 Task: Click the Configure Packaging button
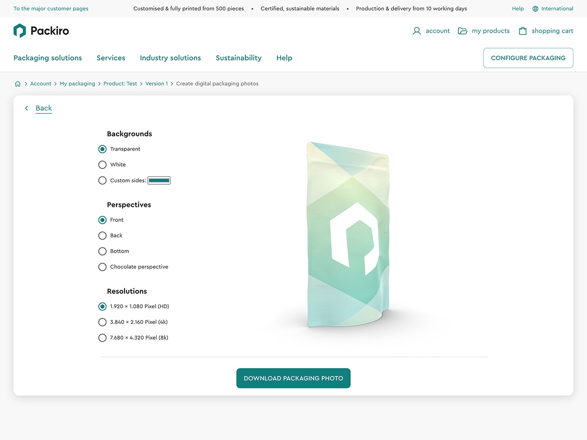click(x=528, y=58)
